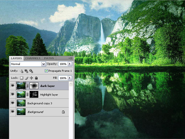Click the unify layer style icon
This screenshot has width=185, height=139.
coord(31,71)
